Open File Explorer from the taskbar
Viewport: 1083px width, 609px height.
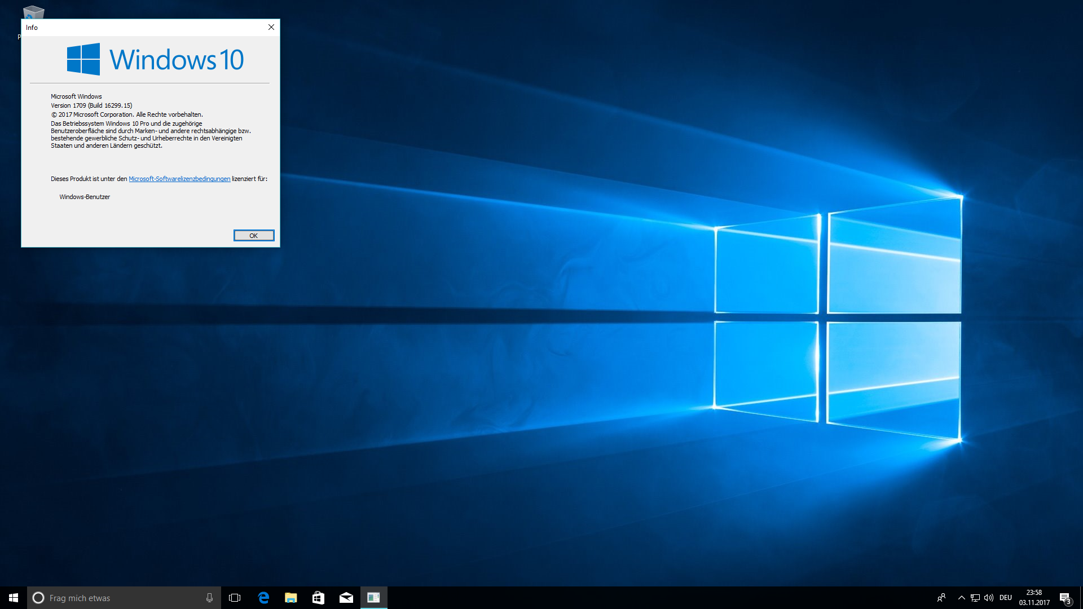(291, 598)
